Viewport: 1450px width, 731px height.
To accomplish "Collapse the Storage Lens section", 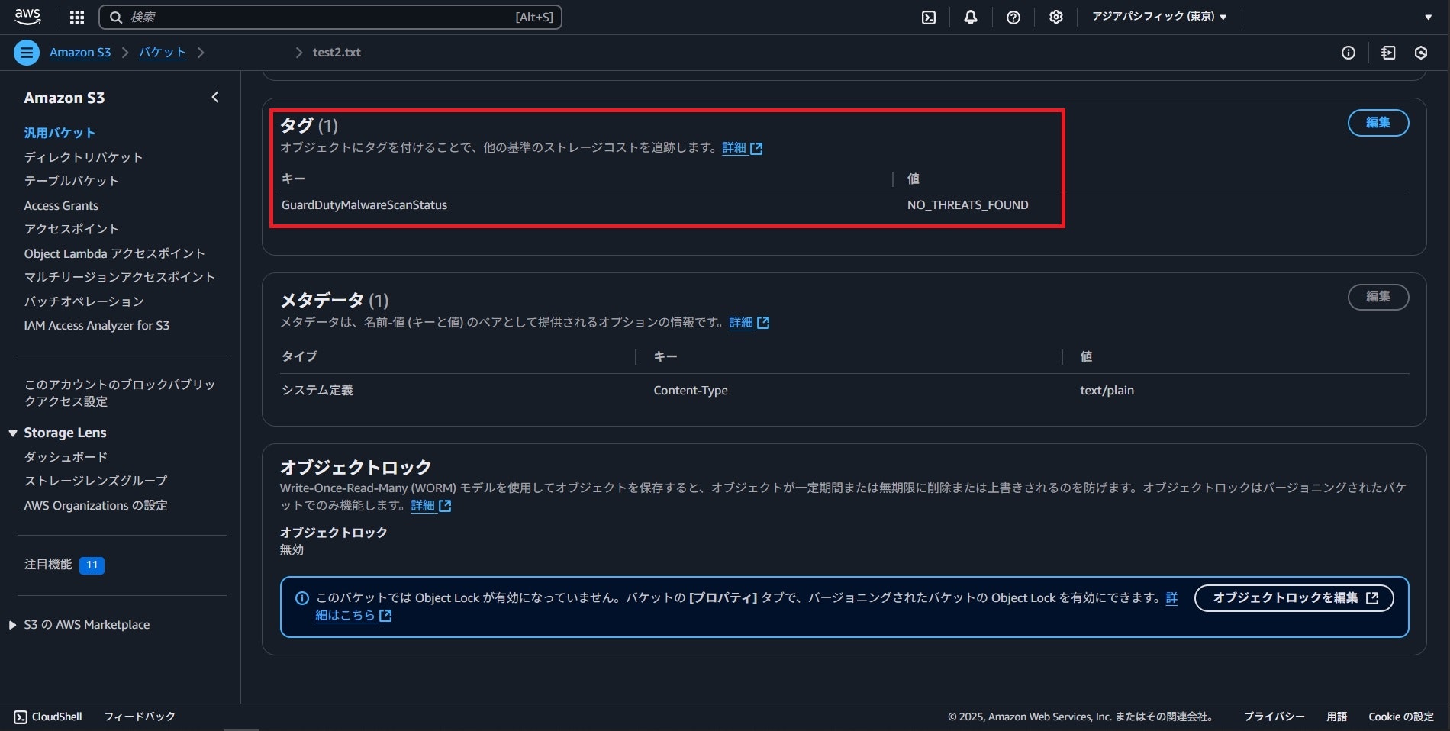I will click(11, 432).
